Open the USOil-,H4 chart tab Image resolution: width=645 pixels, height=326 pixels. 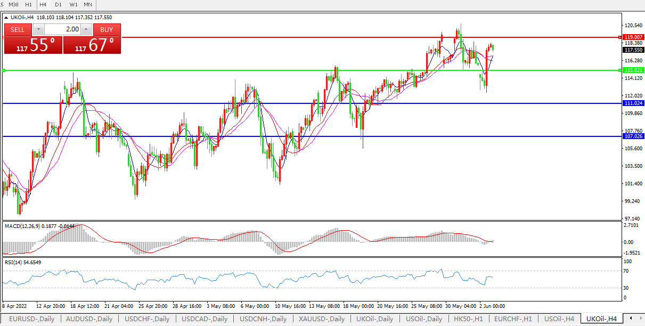(556, 319)
